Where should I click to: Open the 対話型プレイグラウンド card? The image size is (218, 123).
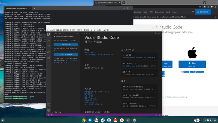pos(140,105)
